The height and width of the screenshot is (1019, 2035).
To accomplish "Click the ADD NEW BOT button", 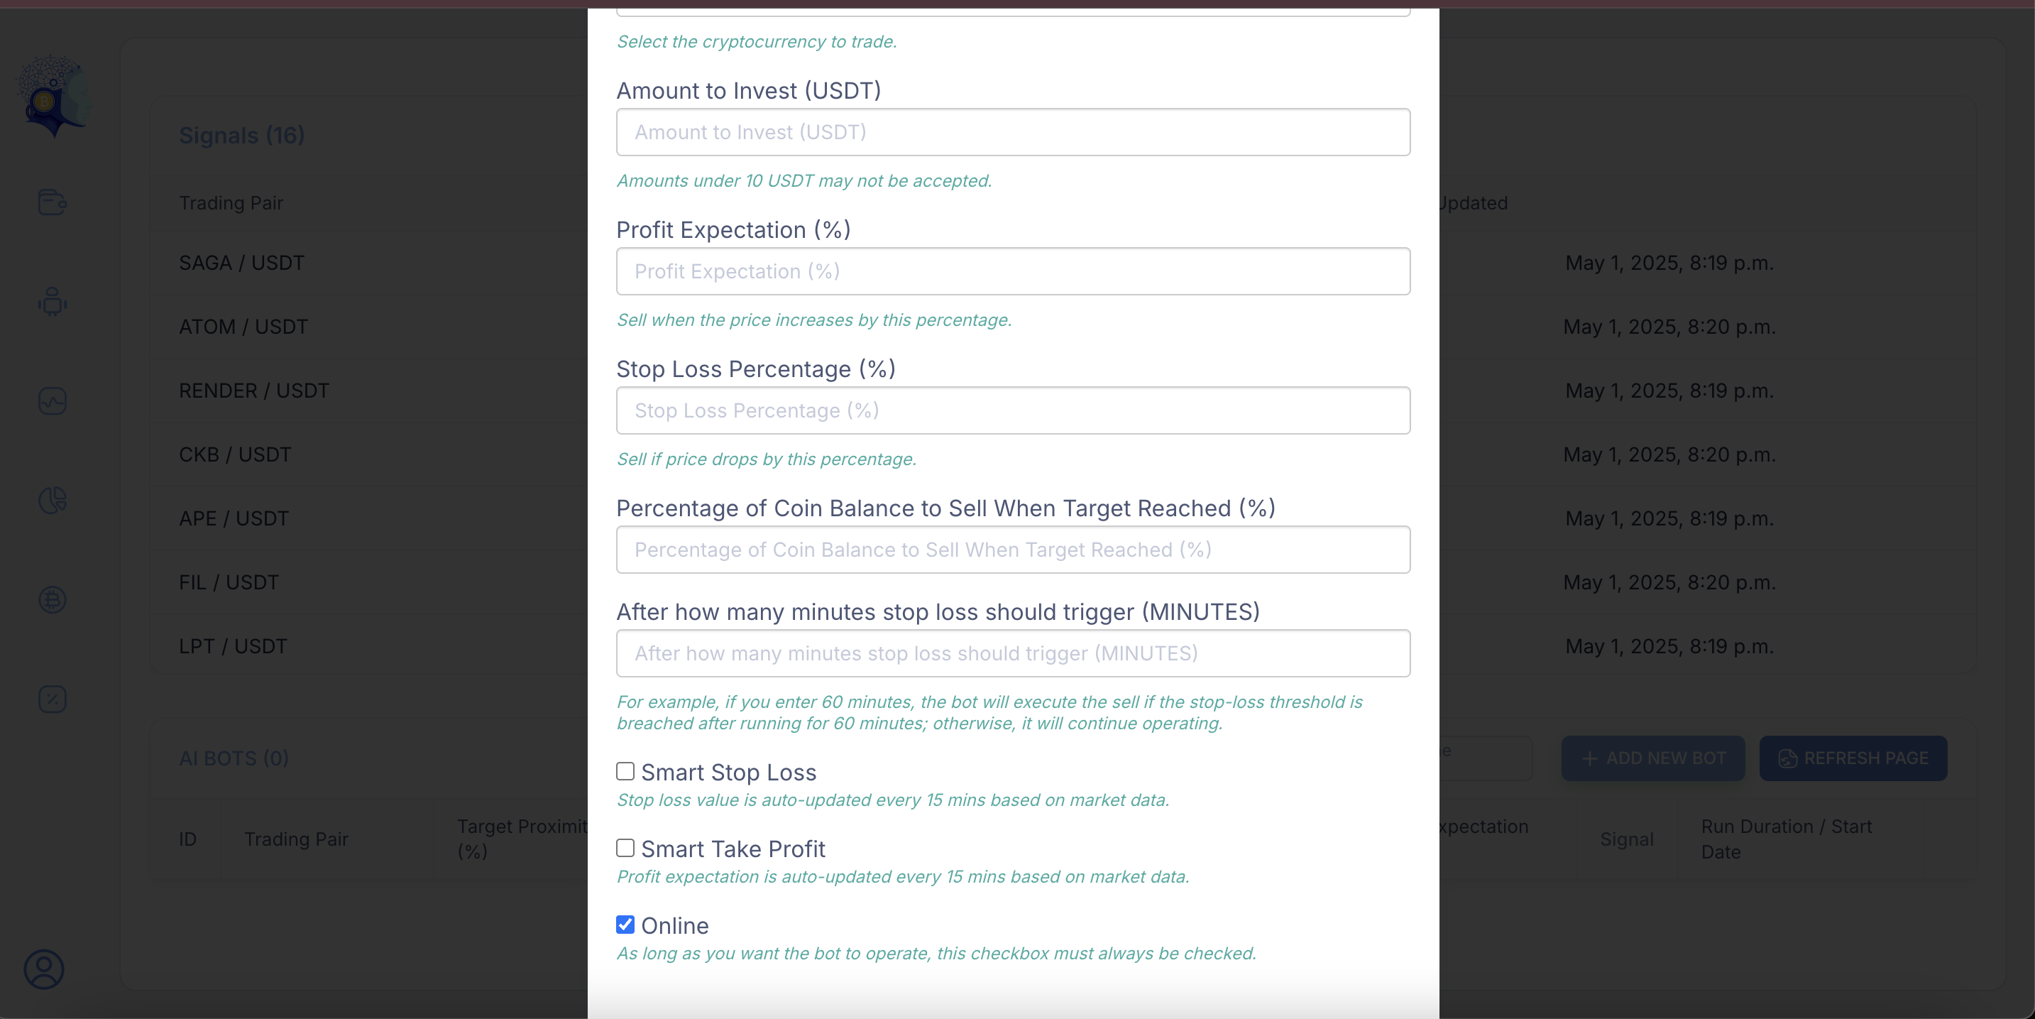I will coord(1652,758).
